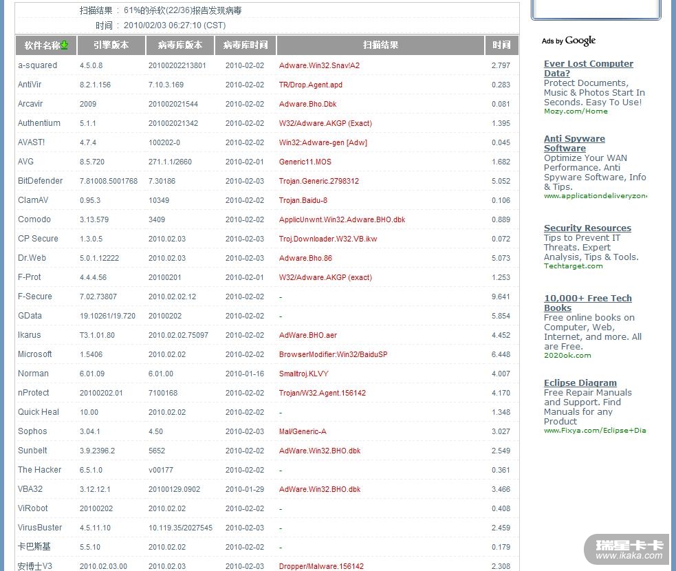Click the 病毒库时间 column header
Screen dimensions: 676x571
[246, 45]
